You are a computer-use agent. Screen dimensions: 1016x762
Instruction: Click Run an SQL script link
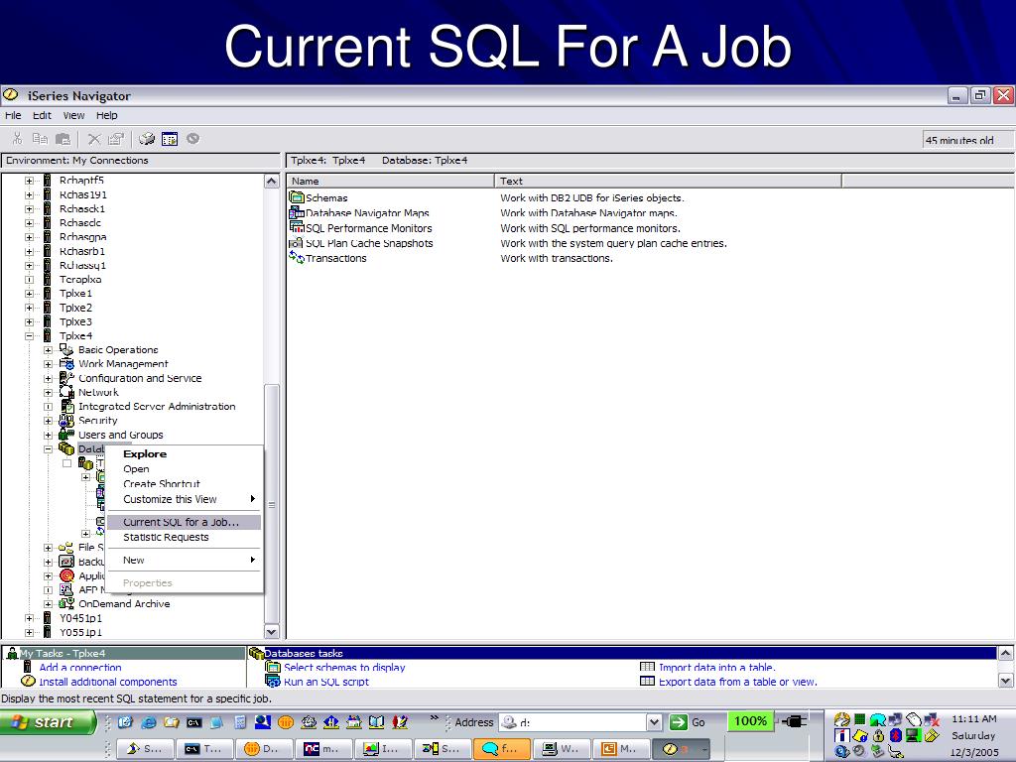[325, 682]
